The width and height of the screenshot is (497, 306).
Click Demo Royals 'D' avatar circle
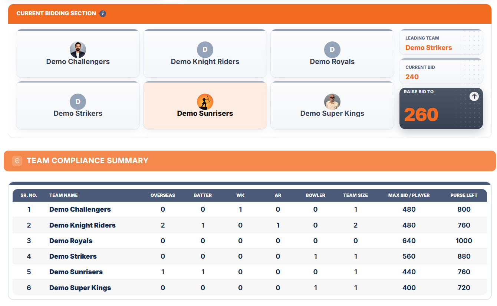(x=332, y=50)
